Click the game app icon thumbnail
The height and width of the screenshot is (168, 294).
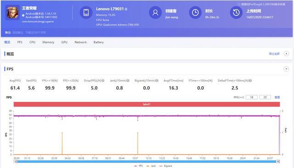click(x=12, y=12)
